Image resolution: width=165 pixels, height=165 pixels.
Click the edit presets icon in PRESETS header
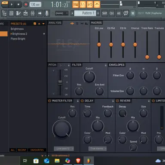point(35,24)
